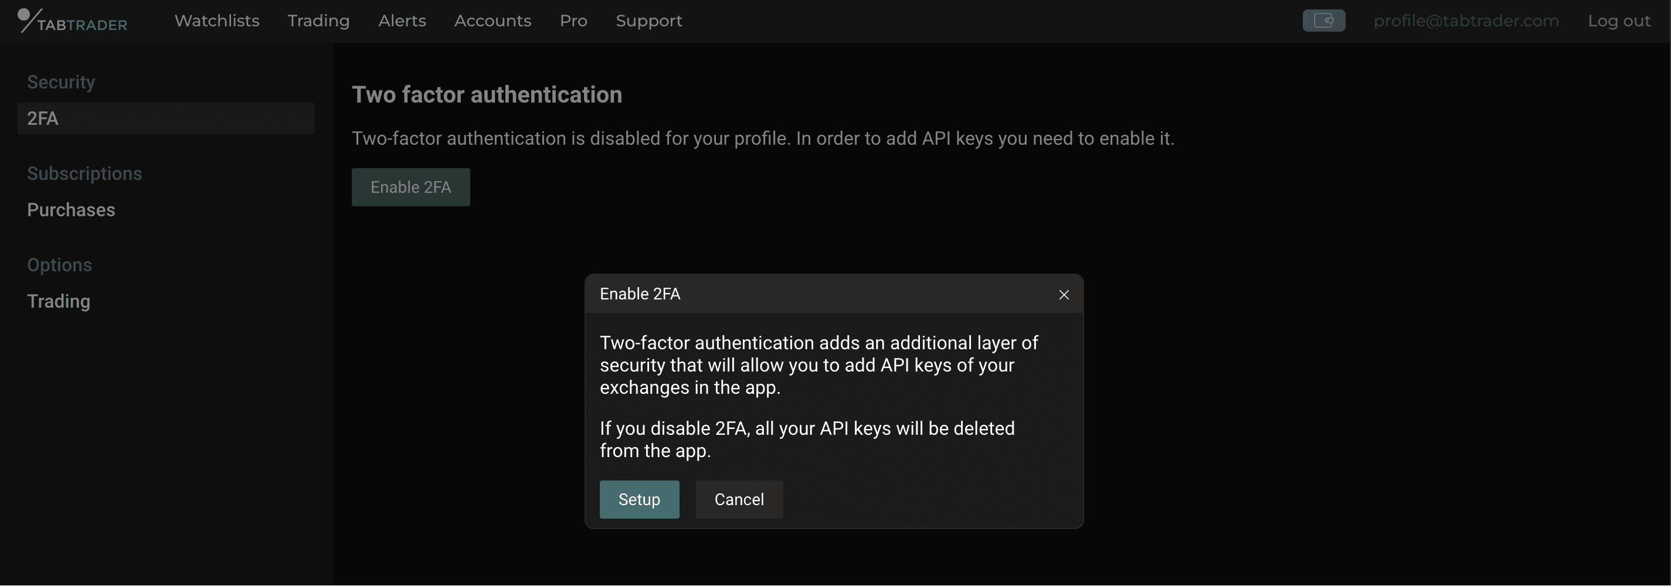Open the Alerts page
Screen dimensions: 1671x586
coord(402,21)
